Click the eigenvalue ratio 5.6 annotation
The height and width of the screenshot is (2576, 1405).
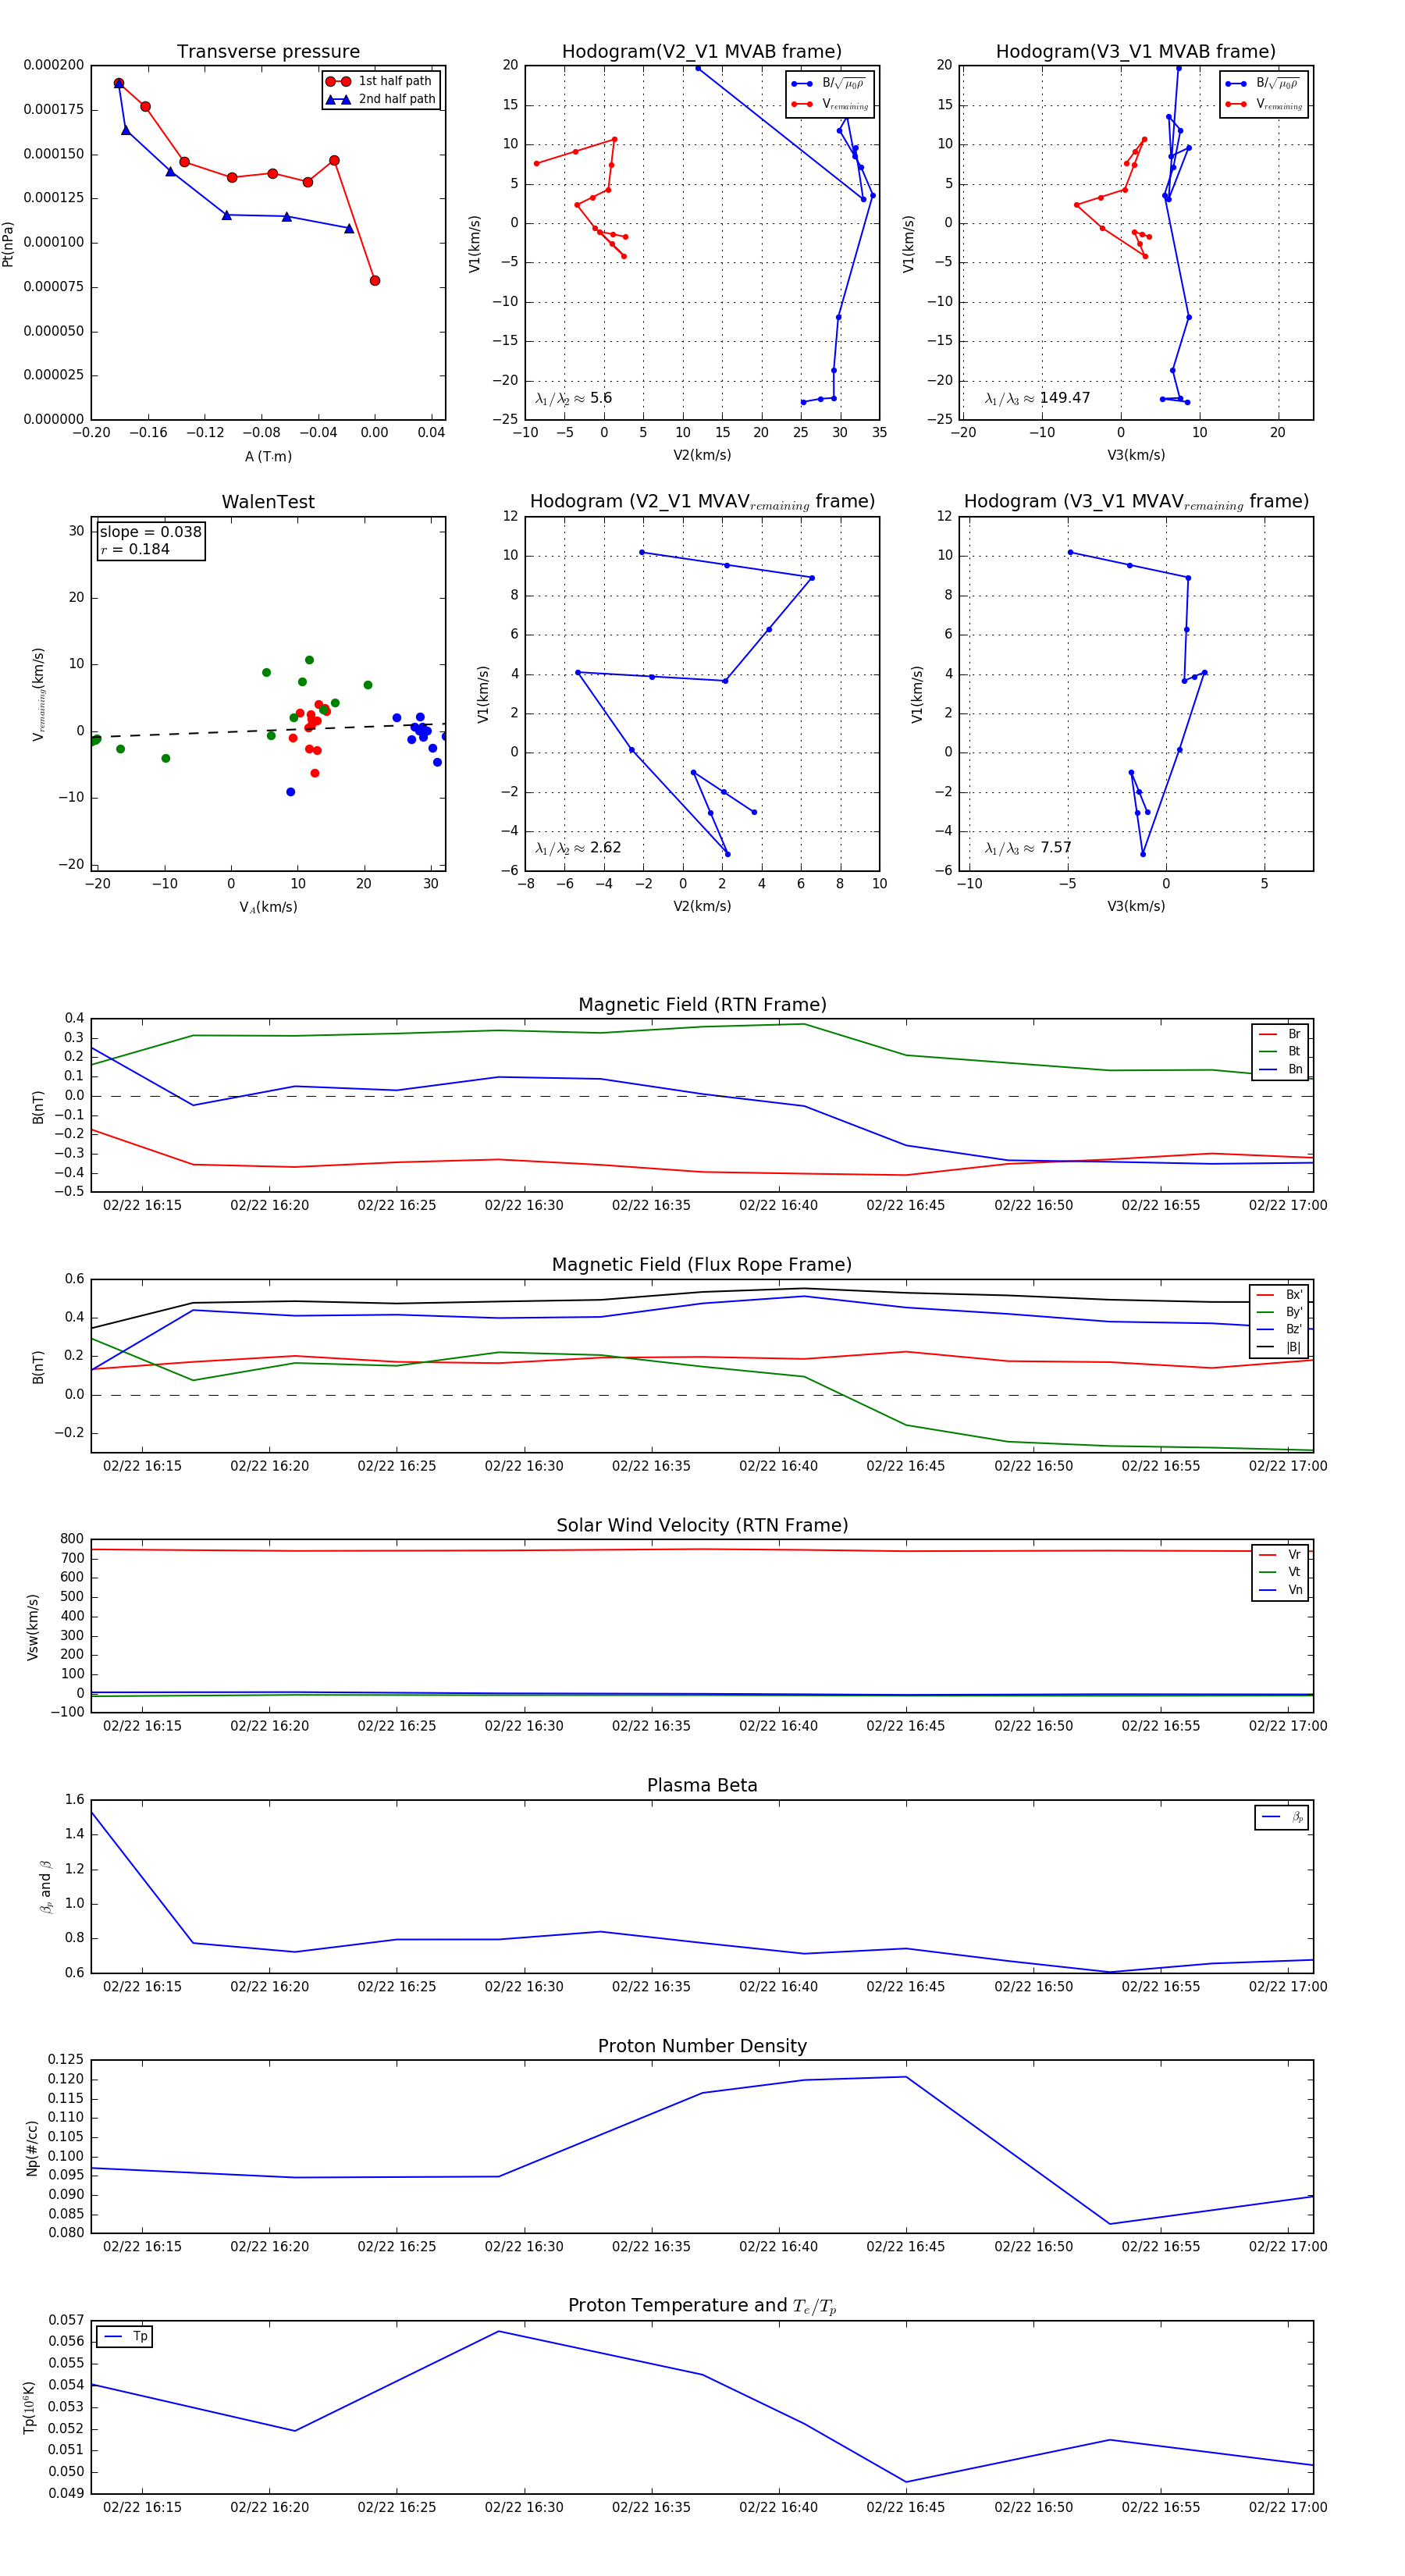[574, 398]
